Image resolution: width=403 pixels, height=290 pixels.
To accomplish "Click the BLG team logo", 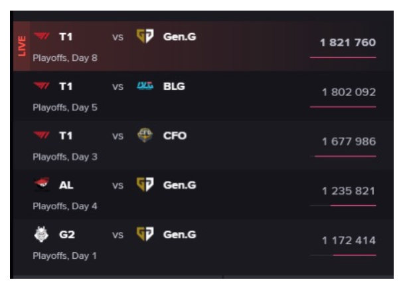I will (145, 86).
